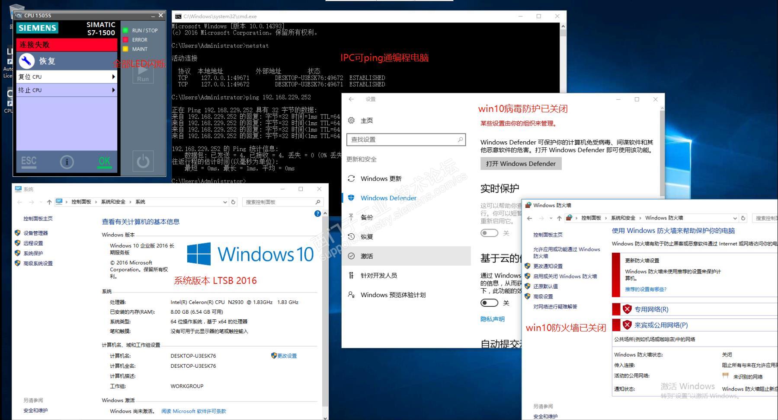Open 启用或关闭 Windows 防火墙 link
778x420 pixels.
pyautogui.click(x=565, y=276)
